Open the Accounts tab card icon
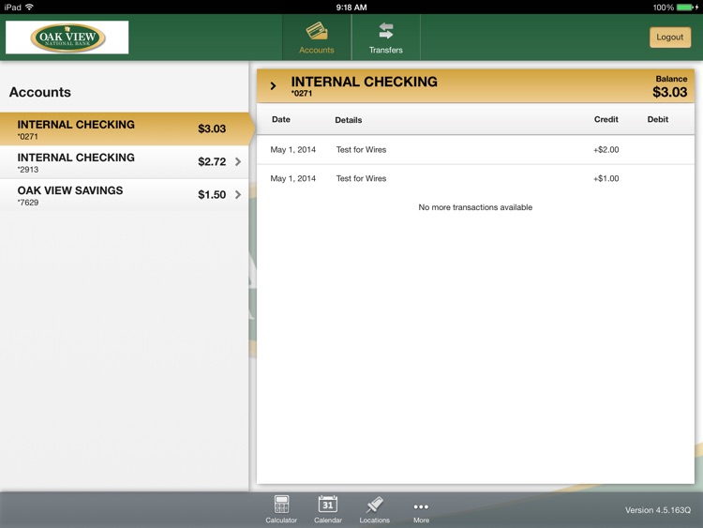 pyautogui.click(x=317, y=31)
